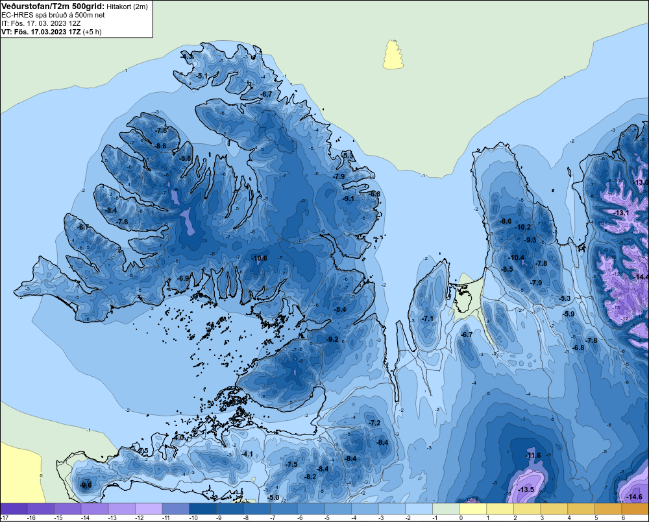
Task: Click the -8.2 temperature value
Action: coord(310,477)
